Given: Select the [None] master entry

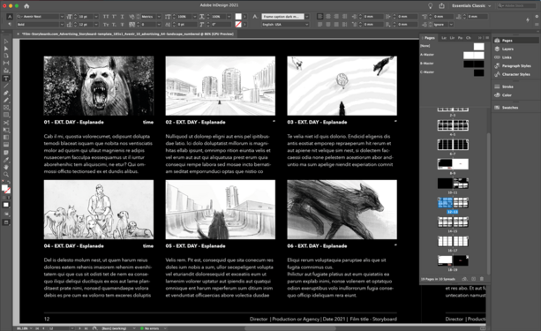Looking at the screenshot, I should click(453, 46).
